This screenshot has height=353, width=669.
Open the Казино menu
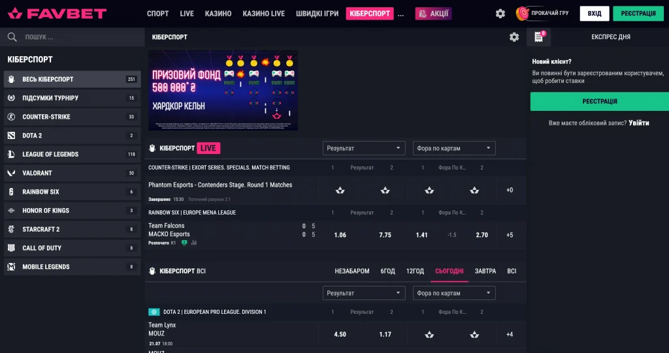click(x=218, y=14)
